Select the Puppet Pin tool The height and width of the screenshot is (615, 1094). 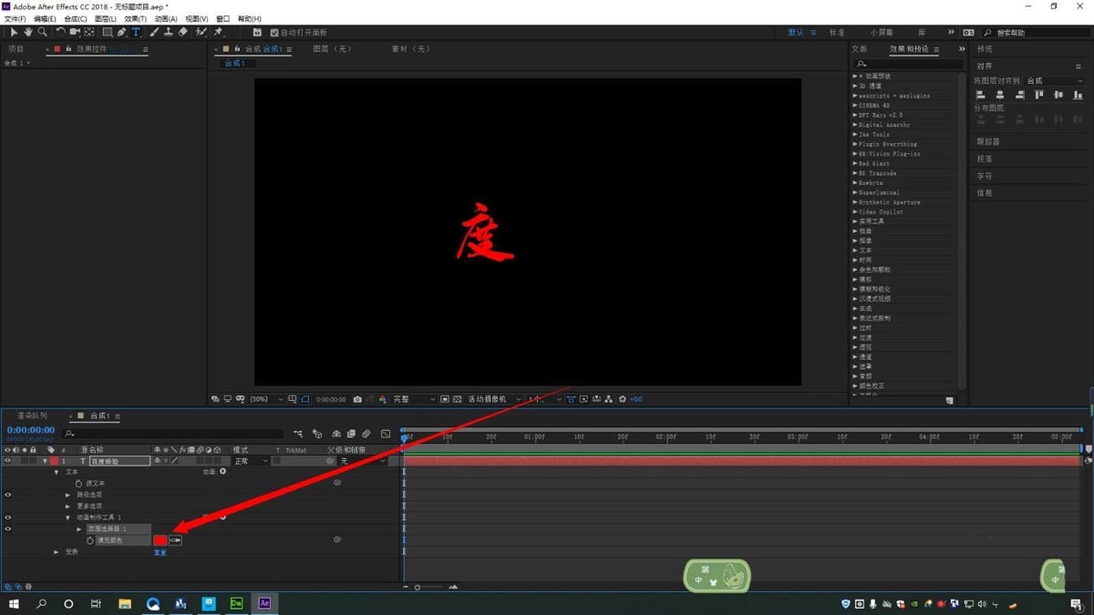(219, 32)
